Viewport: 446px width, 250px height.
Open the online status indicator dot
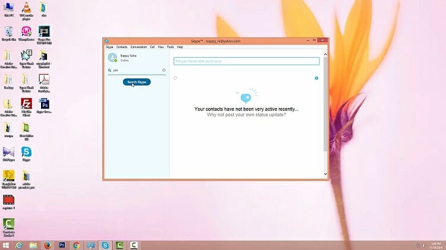click(x=116, y=61)
